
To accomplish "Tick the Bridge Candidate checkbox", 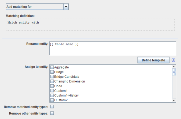I will [52, 77].
